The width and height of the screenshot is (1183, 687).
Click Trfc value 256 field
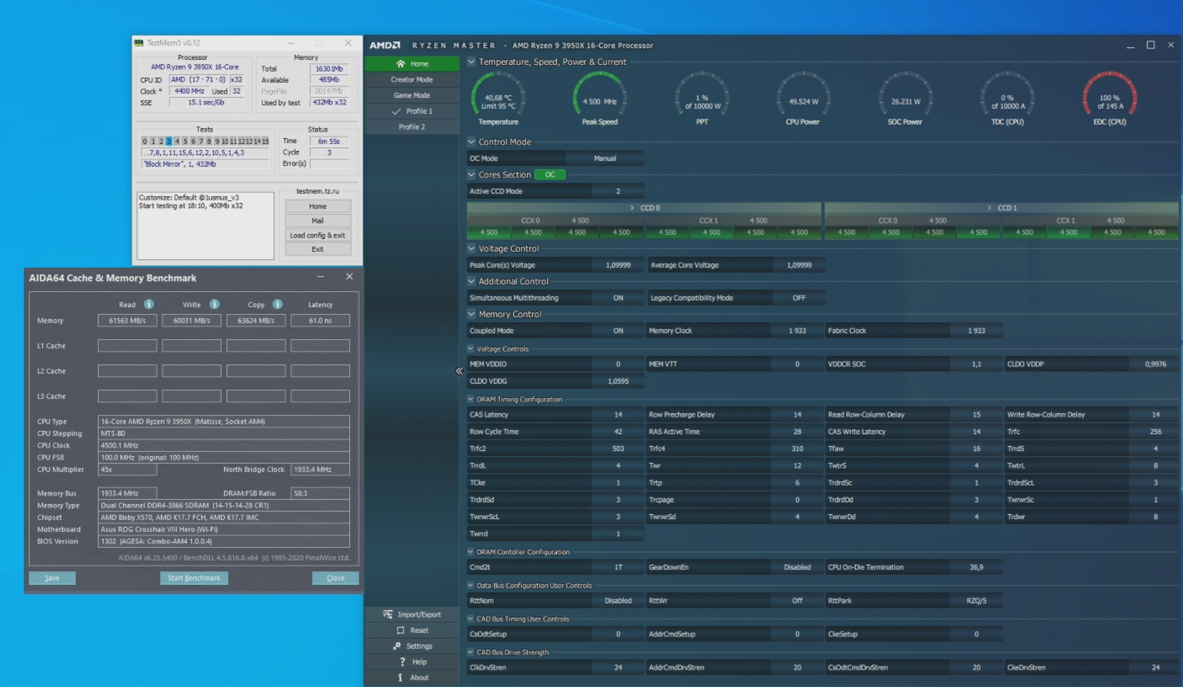1155,432
